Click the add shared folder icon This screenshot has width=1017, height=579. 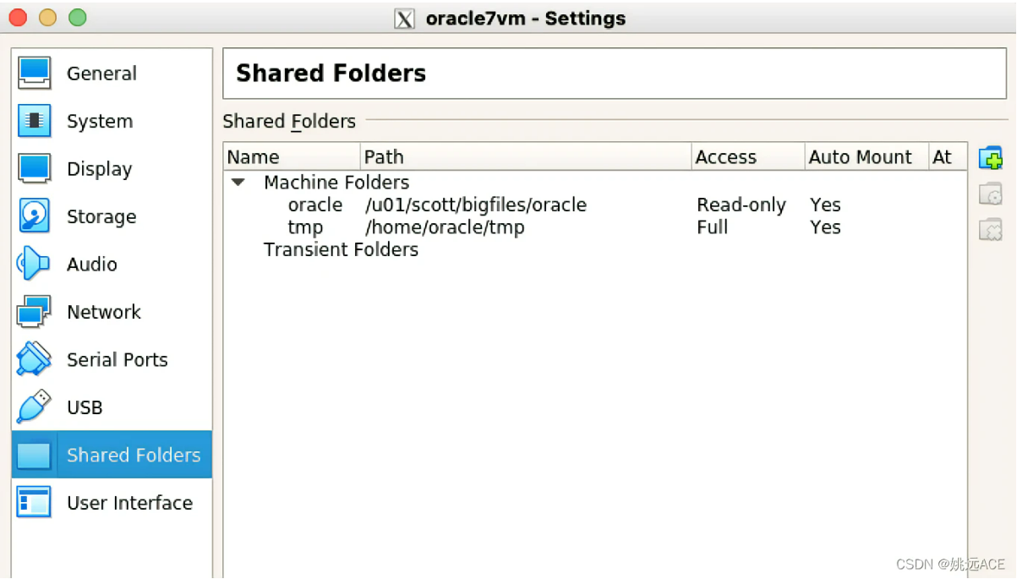tap(990, 158)
